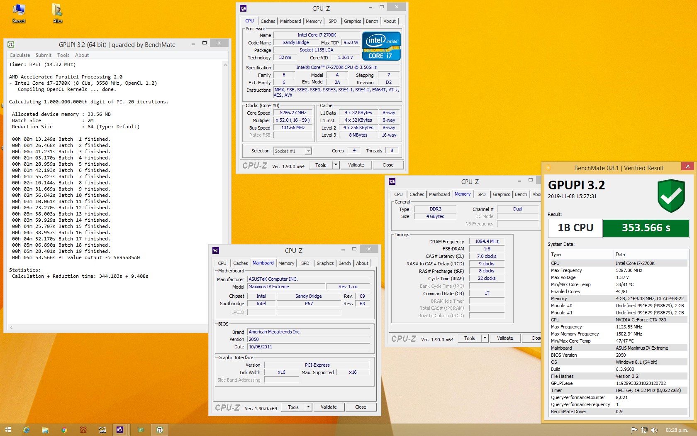Click the DRAM Frequency 1084.4 MHz field
This screenshot has height=436, width=697.
487,241
